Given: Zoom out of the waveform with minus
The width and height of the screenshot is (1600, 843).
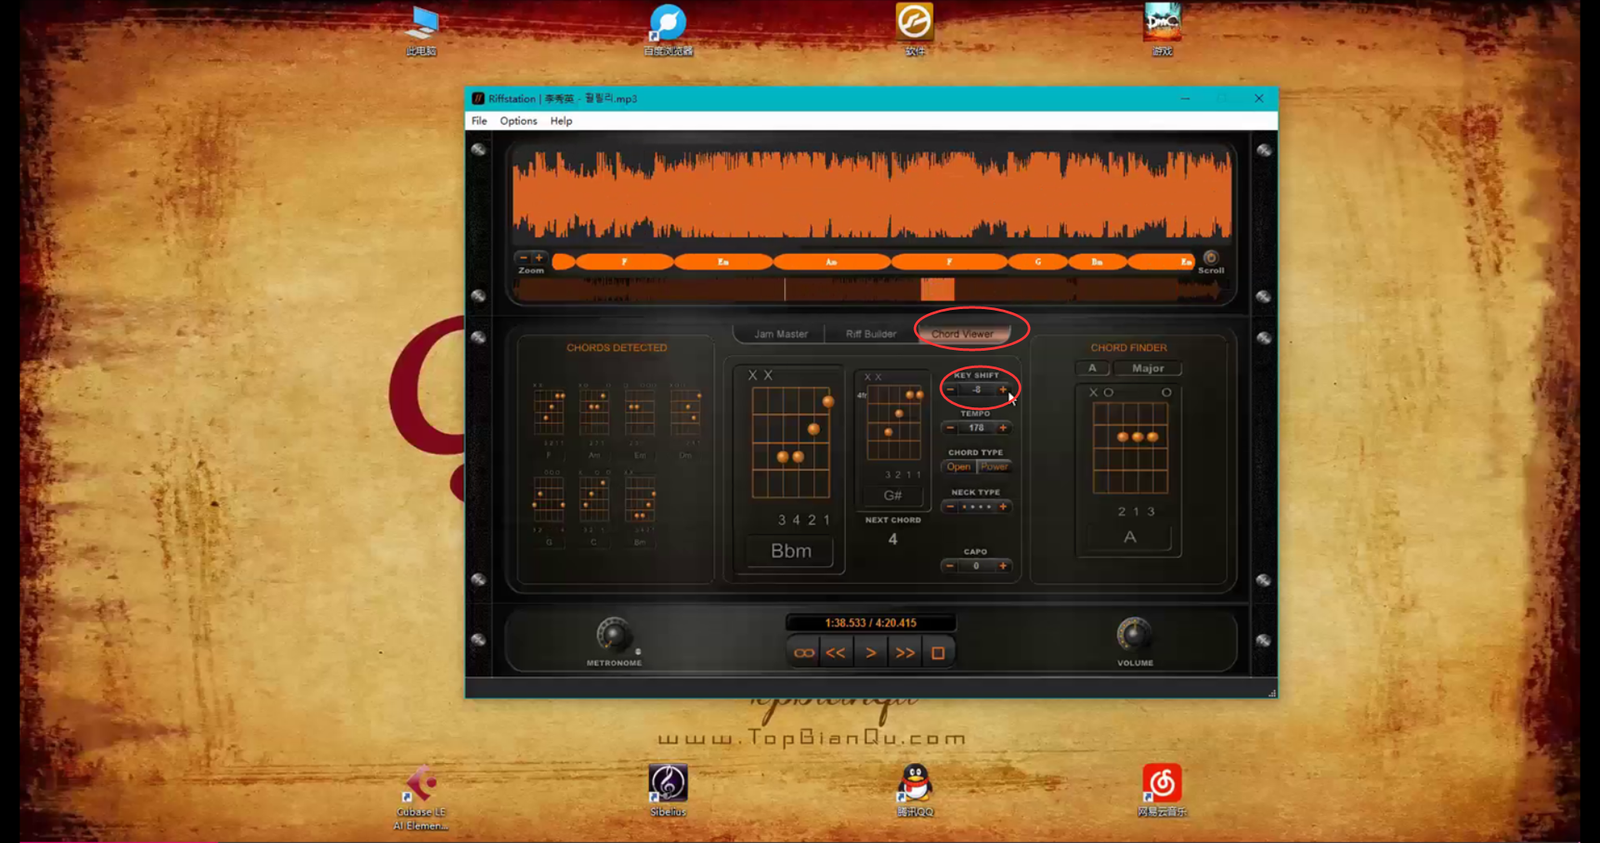Looking at the screenshot, I should coord(523,257).
